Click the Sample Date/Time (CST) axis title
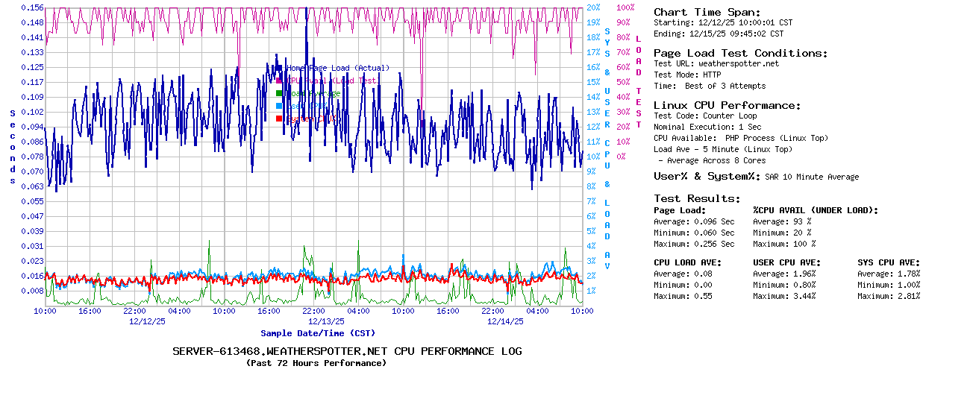 pos(318,333)
